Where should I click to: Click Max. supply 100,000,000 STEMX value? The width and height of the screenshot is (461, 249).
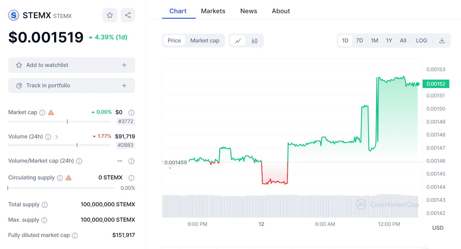(x=108, y=220)
